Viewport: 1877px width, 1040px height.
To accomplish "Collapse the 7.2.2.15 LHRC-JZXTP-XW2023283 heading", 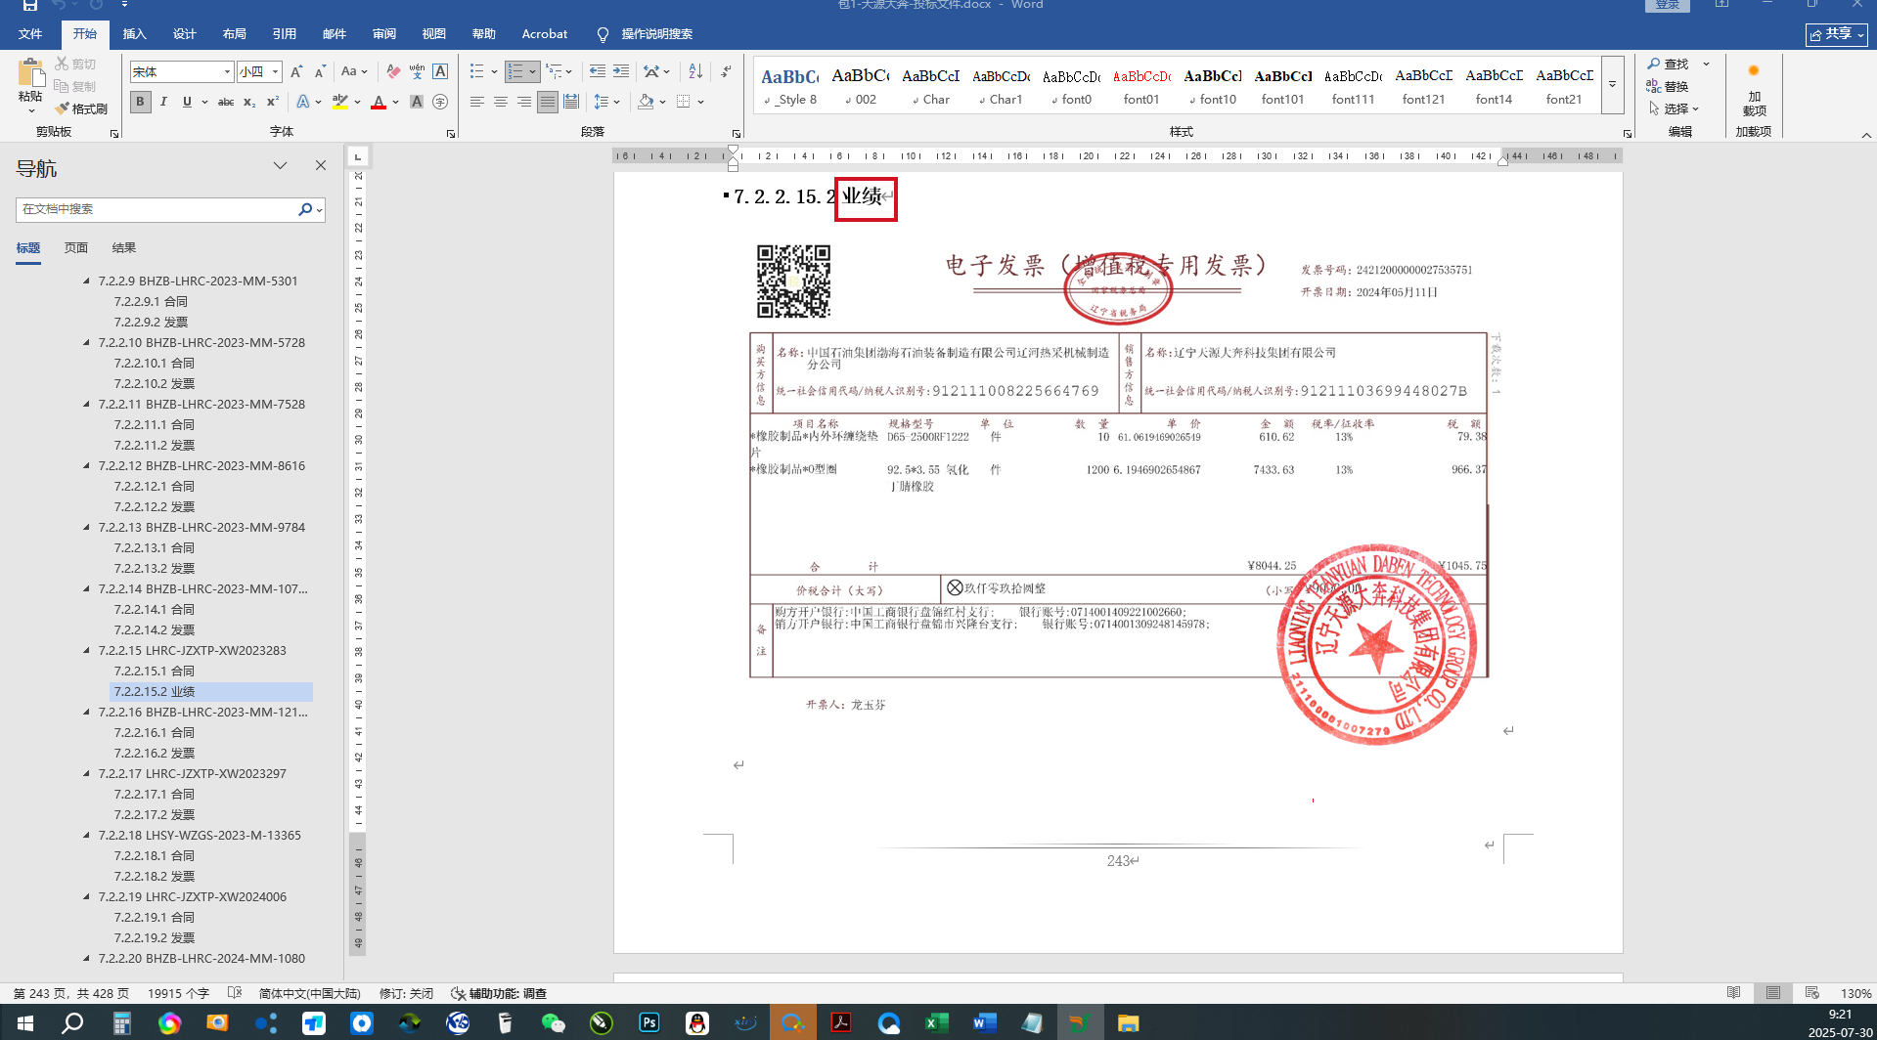I will pos(87,650).
